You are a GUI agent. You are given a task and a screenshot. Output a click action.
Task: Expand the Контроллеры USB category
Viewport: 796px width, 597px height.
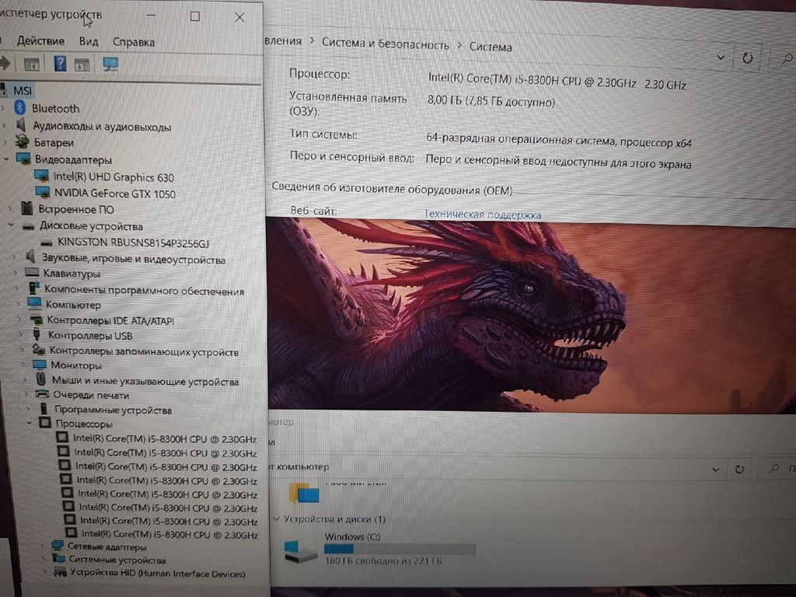21,336
